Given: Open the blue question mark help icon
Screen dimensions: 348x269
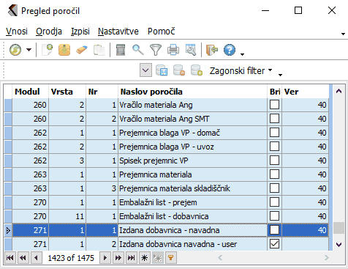Looking at the screenshot, I should tap(230, 50).
